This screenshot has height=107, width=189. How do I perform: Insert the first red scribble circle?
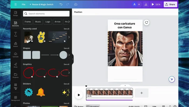pyautogui.click(x=29, y=73)
